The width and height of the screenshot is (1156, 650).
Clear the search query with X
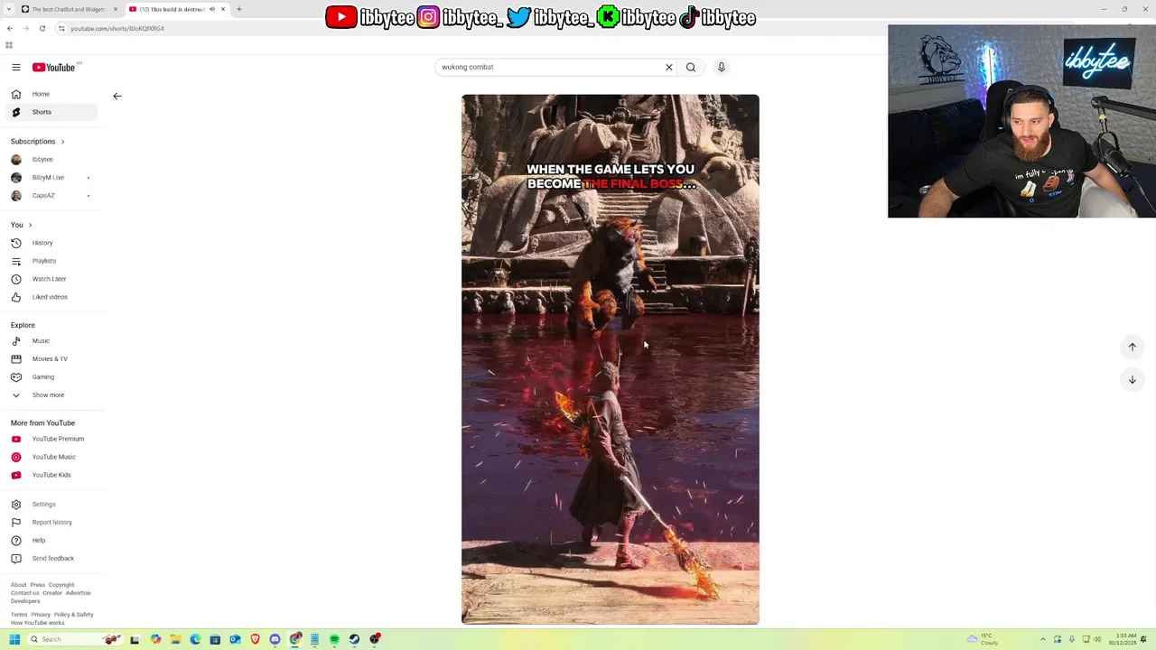coord(669,67)
